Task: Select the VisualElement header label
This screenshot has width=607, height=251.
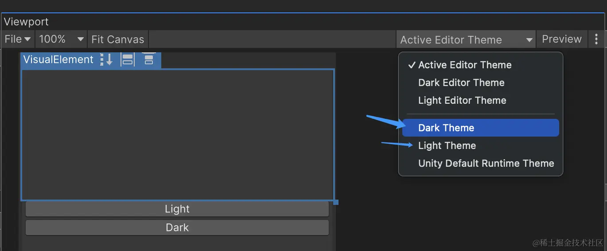Action: tap(58, 59)
